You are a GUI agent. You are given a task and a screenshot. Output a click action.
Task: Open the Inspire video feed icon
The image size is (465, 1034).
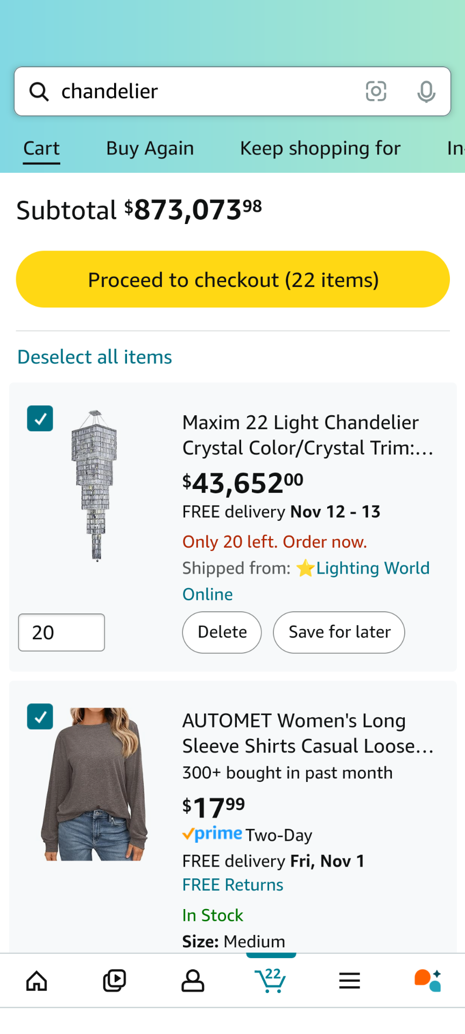115,981
